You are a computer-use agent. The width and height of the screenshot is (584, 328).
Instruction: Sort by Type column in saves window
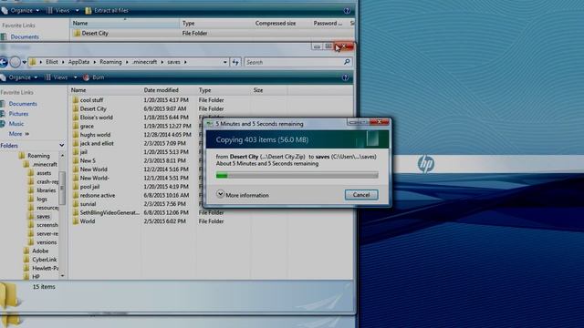(x=224, y=90)
